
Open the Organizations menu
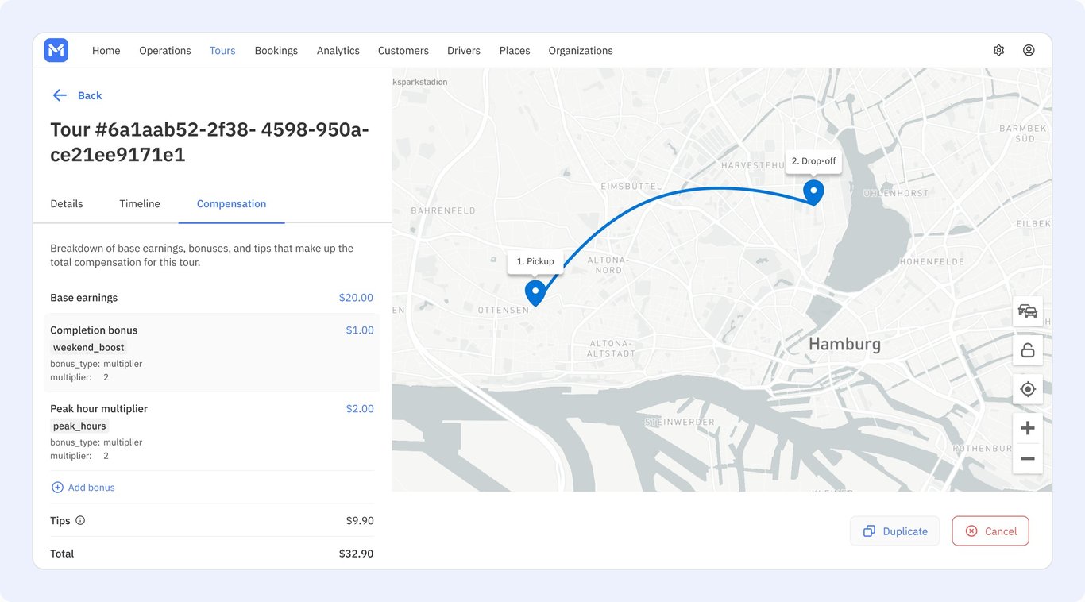[581, 50]
